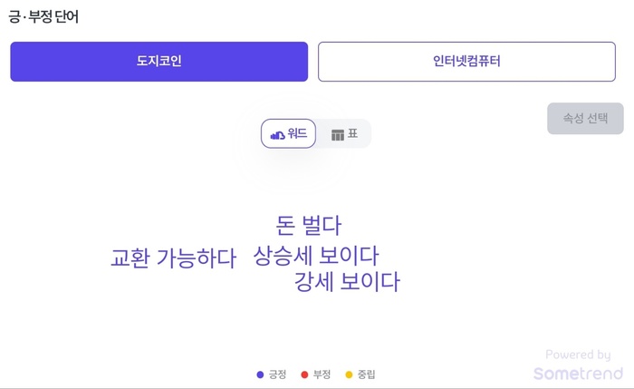Click the table grid icon
Viewport: 634px width, 389px height.
point(338,135)
